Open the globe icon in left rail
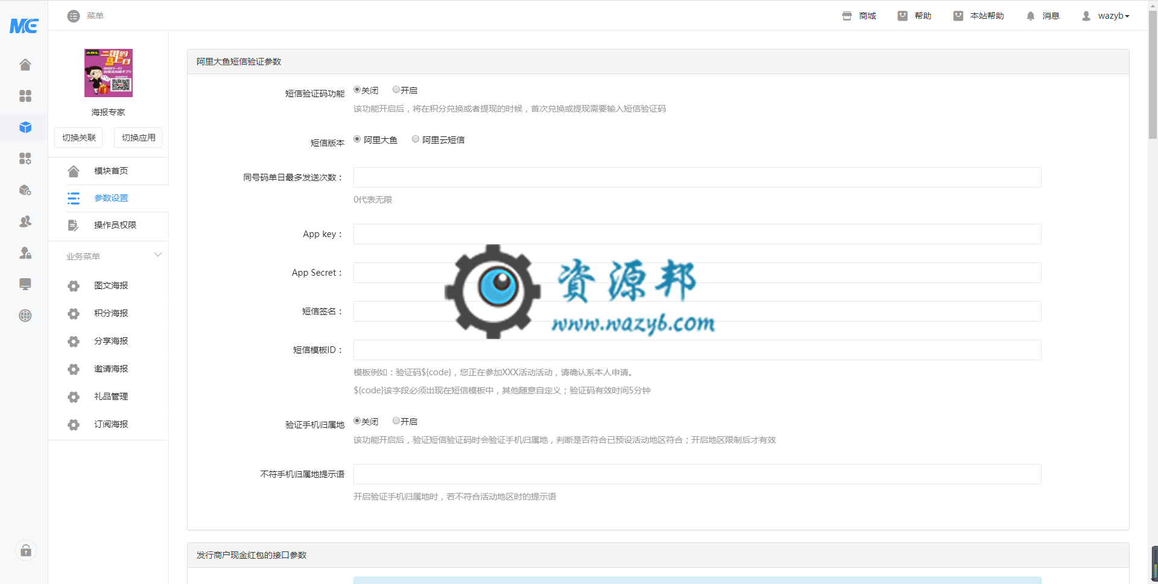The height and width of the screenshot is (584, 1158). point(25,316)
